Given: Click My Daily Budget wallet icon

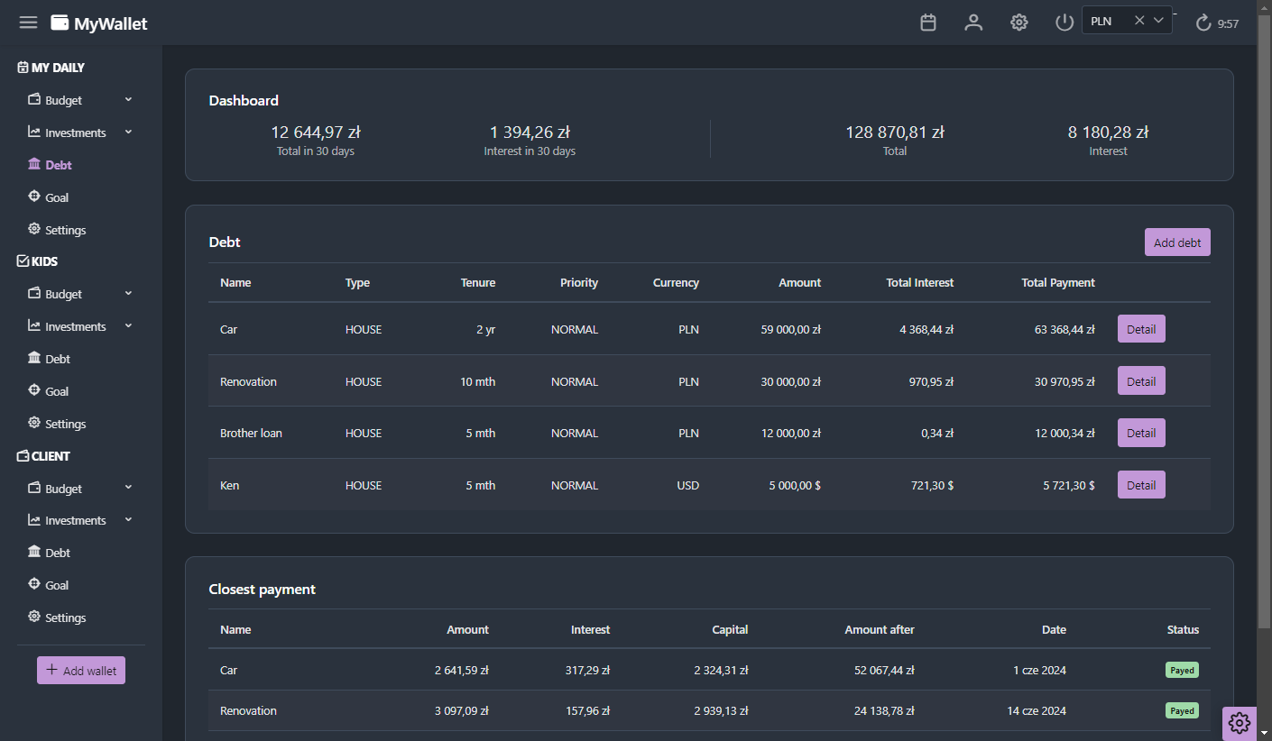Looking at the screenshot, I should click(x=34, y=100).
